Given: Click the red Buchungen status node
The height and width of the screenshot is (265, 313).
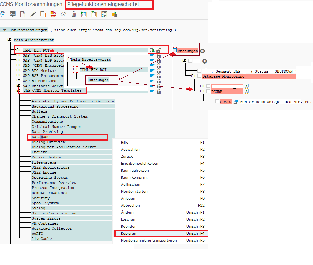Looking at the screenshot, I should click(188, 51).
